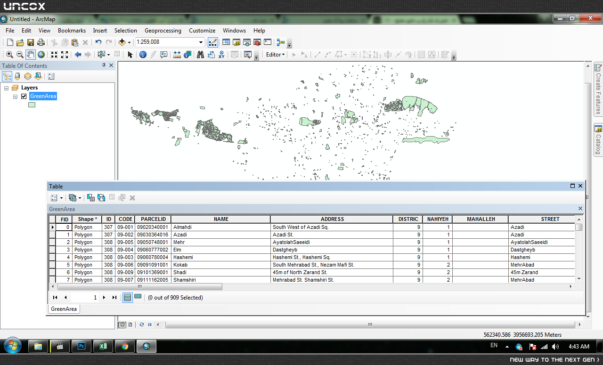Image resolution: width=603 pixels, height=365 pixels.
Task: Select the GreenArea tab below the table
Action: 64,309
